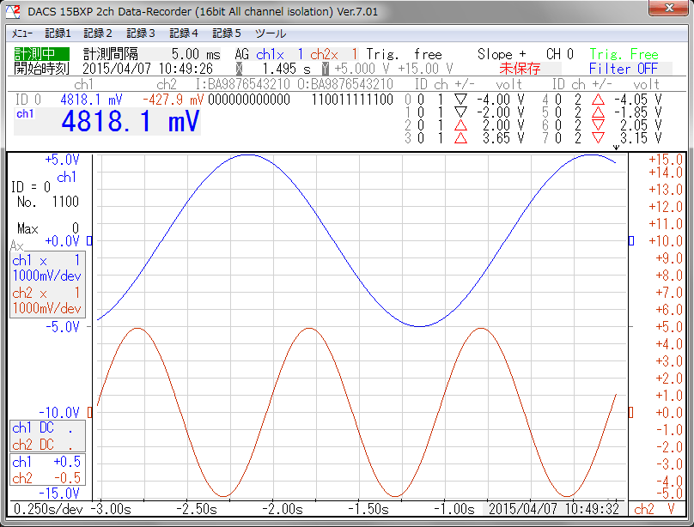Image resolution: width=694 pixels, height=527 pixels.
Task: Click the output bits 110011111100 value
Action: click(352, 100)
